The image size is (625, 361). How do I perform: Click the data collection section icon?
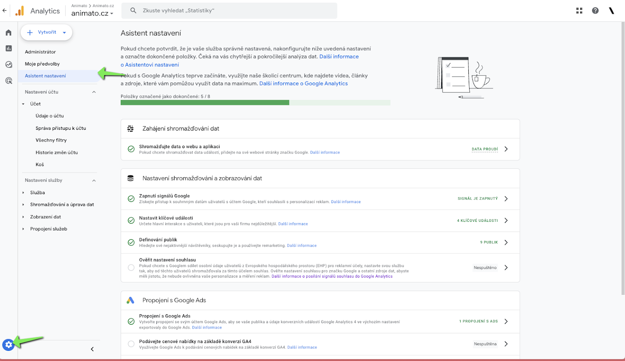click(x=130, y=129)
